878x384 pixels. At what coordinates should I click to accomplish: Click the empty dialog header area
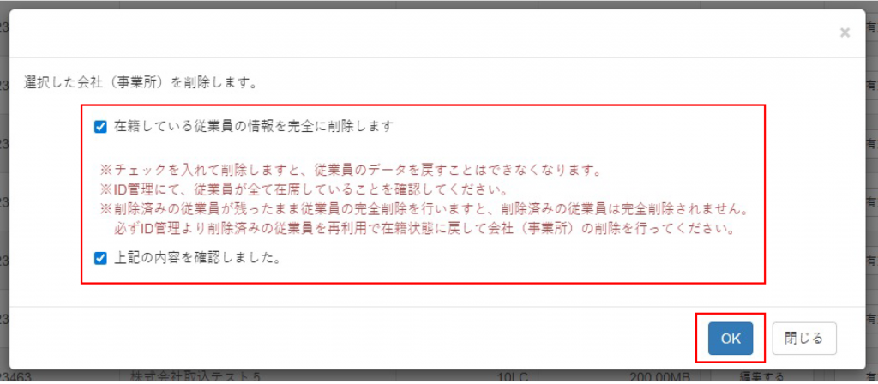420,33
